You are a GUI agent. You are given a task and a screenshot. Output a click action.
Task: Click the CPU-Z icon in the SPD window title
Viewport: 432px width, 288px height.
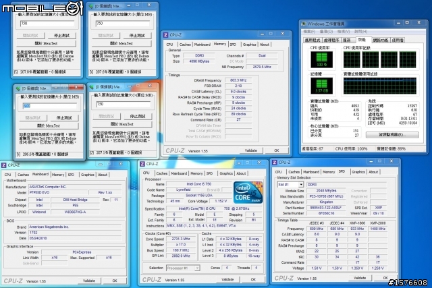point(275,163)
